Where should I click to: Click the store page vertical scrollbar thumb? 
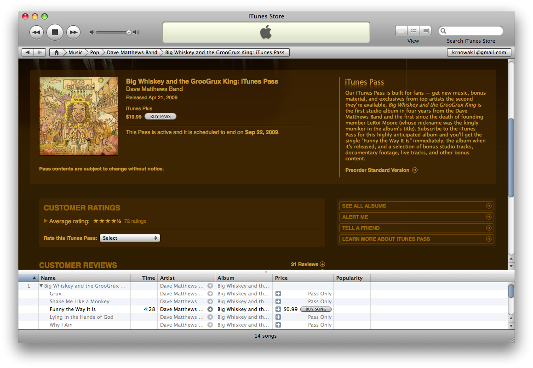(x=511, y=158)
